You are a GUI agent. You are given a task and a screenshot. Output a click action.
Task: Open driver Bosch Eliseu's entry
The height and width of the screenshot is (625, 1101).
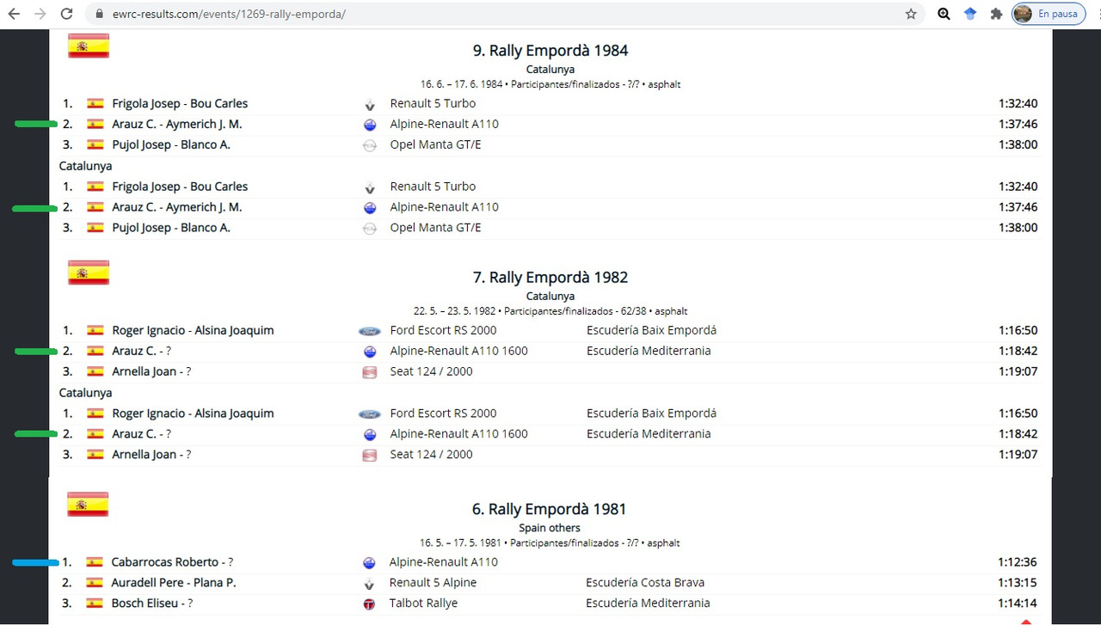coord(151,604)
